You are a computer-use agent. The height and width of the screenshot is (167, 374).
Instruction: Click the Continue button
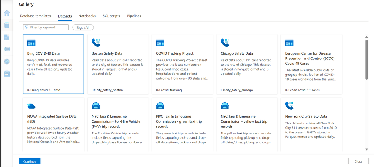[30, 161]
